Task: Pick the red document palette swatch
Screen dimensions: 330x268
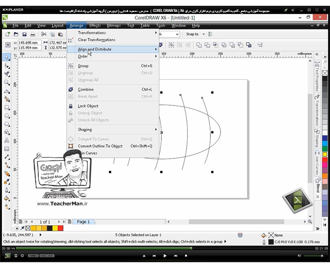Action: tap(60, 228)
